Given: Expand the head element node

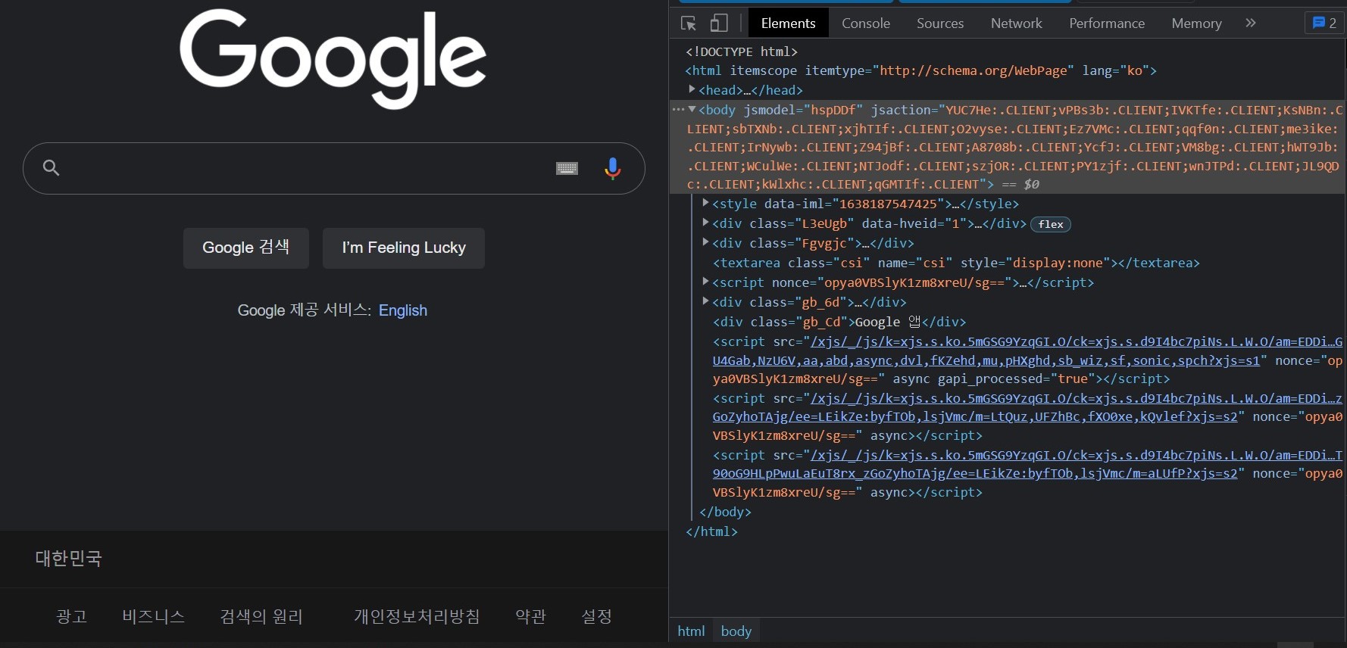Looking at the screenshot, I should [x=692, y=89].
